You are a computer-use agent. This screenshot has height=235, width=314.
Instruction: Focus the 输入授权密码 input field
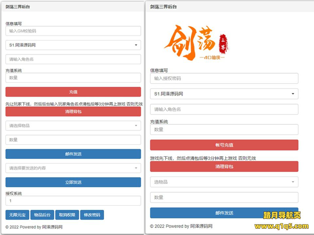coord(224,78)
